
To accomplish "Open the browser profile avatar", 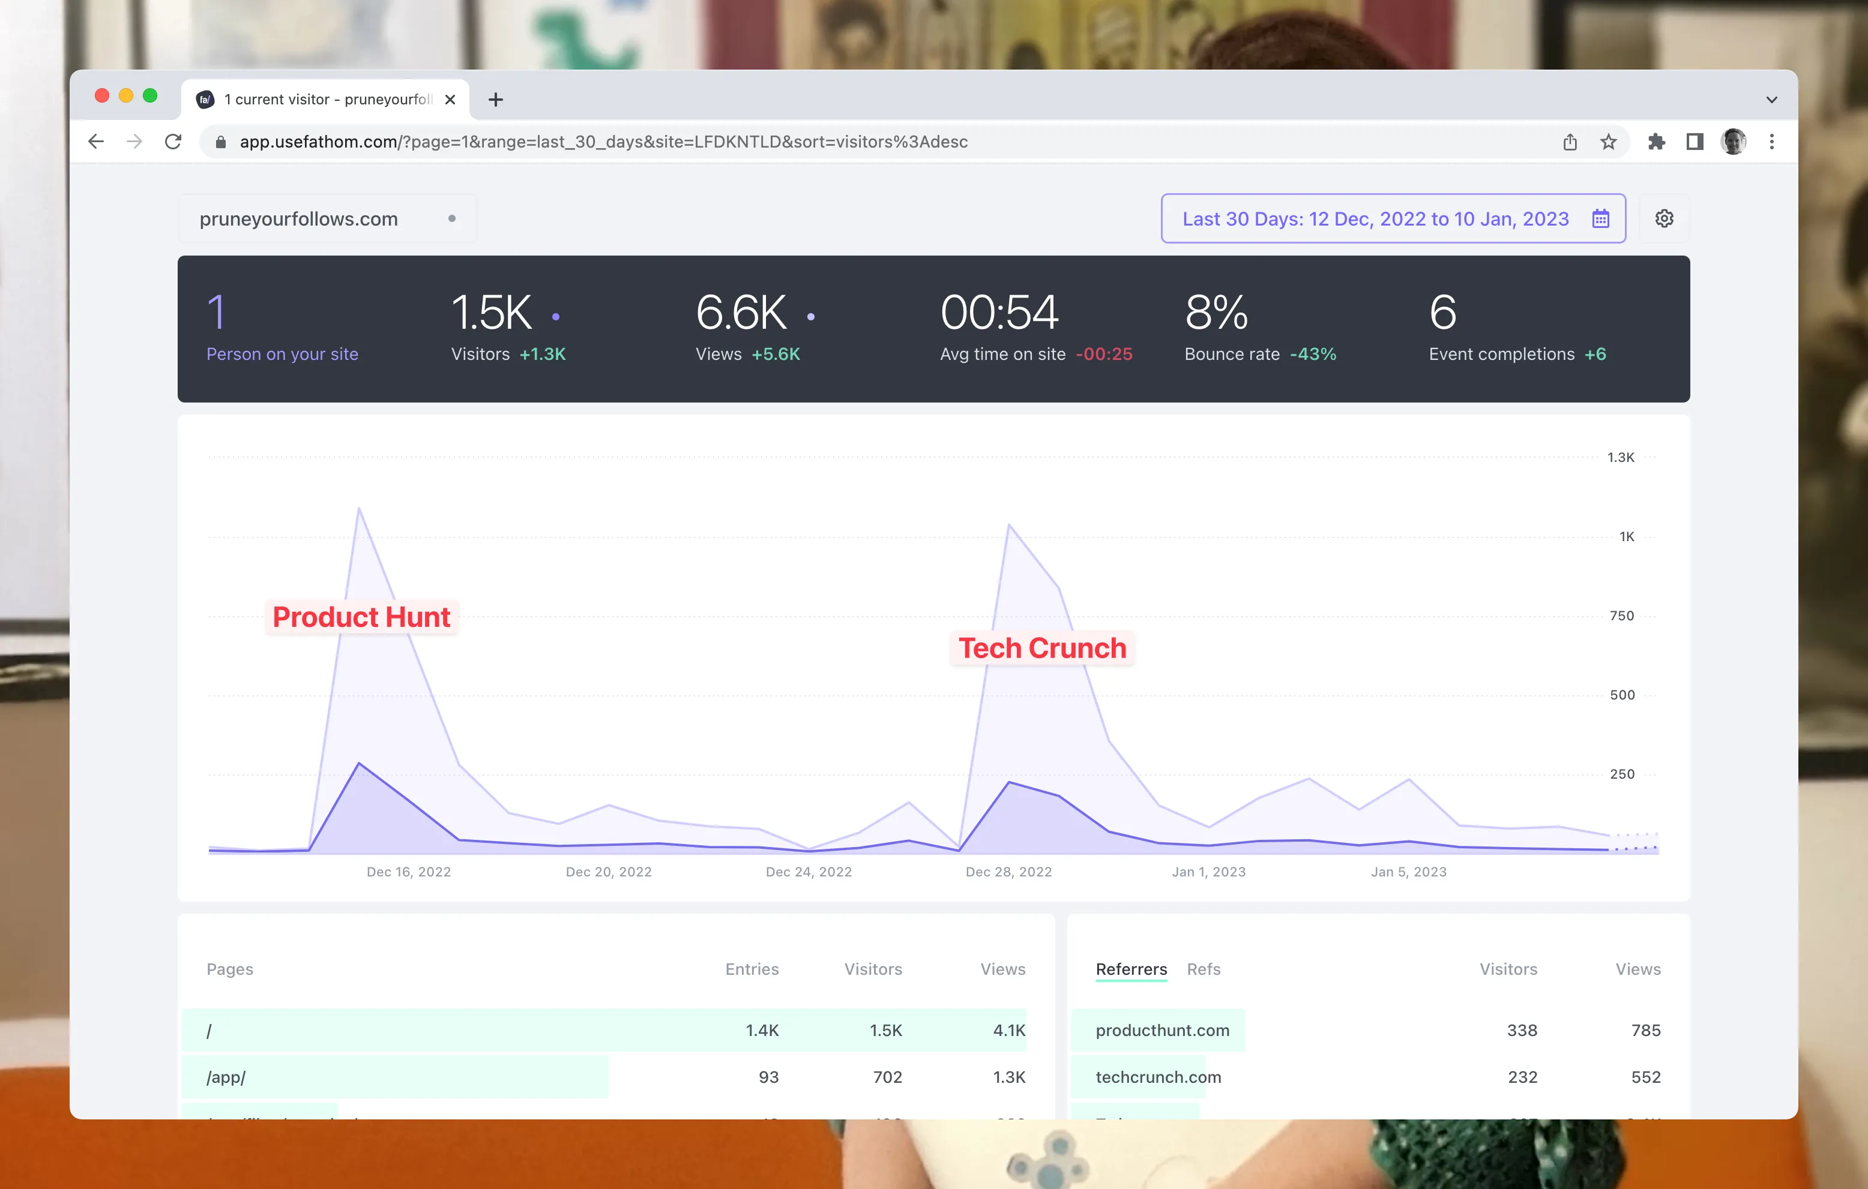I will (x=1733, y=141).
